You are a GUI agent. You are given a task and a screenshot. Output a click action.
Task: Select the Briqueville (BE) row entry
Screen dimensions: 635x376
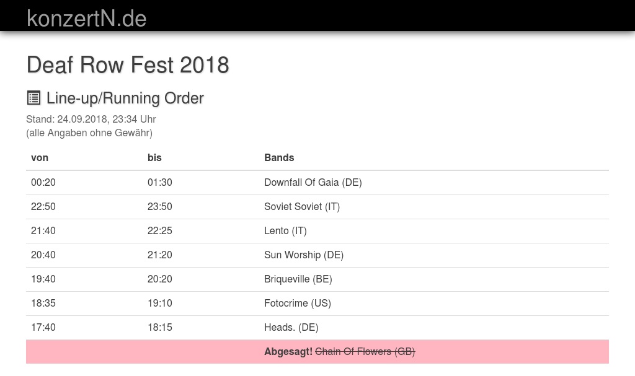coord(298,279)
